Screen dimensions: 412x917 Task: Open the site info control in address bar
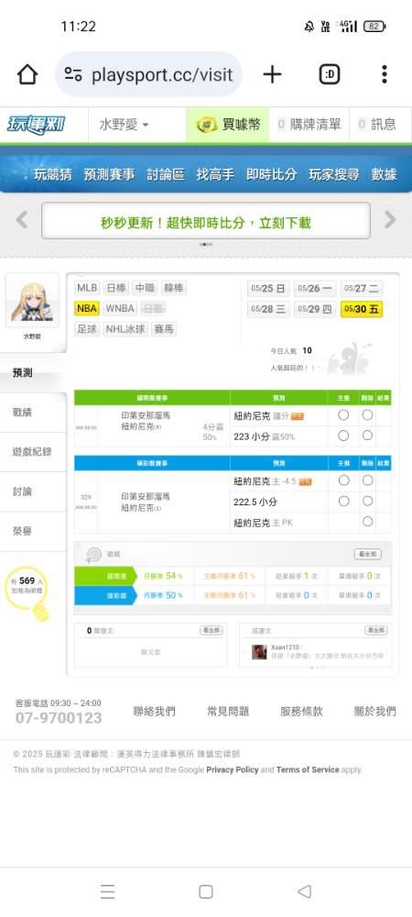tap(73, 74)
